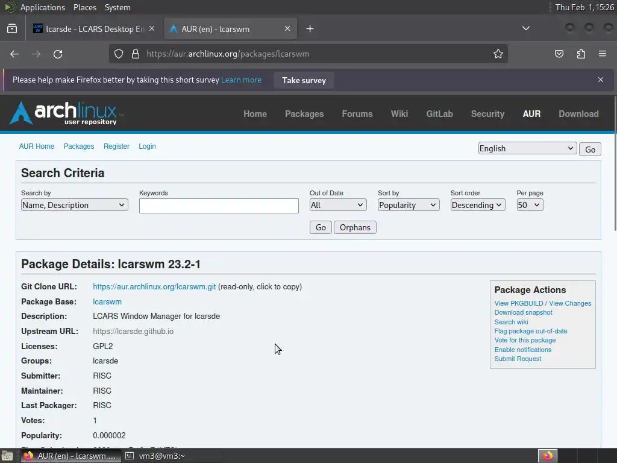The width and height of the screenshot is (617, 463).
Task: Click the site security padlock icon
Action: click(136, 54)
